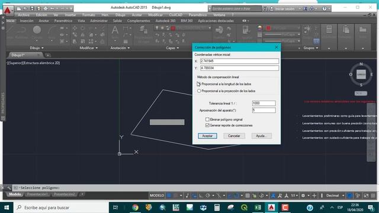
Task: Open the Formato menu
Action: click(88, 15)
